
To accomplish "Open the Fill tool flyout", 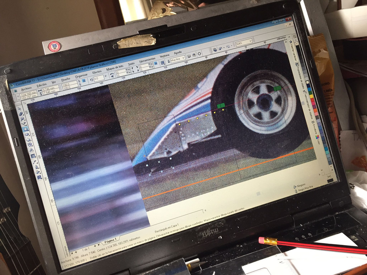I will click(38, 172).
